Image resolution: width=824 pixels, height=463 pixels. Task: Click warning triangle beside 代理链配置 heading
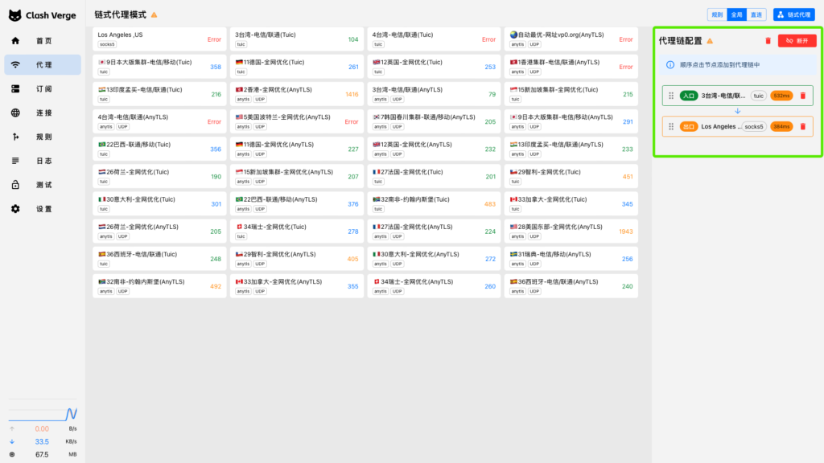pos(710,41)
